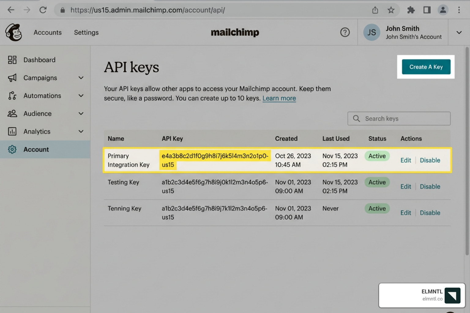470x313 pixels.
Task: Disable the Tenning Key
Action: (430, 213)
